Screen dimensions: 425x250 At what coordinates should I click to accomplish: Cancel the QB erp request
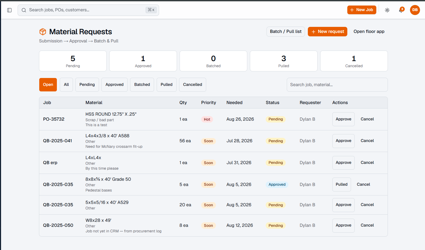click(x=367, y=163)
